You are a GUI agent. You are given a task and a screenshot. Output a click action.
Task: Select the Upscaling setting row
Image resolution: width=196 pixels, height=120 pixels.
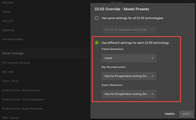click(45, 30)
